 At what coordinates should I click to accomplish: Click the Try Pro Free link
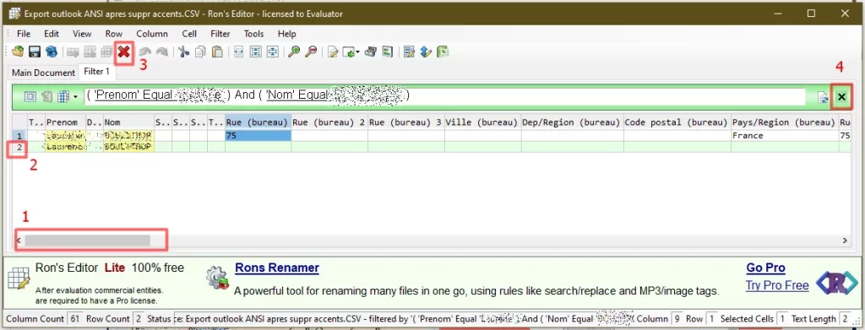[777, 285]
